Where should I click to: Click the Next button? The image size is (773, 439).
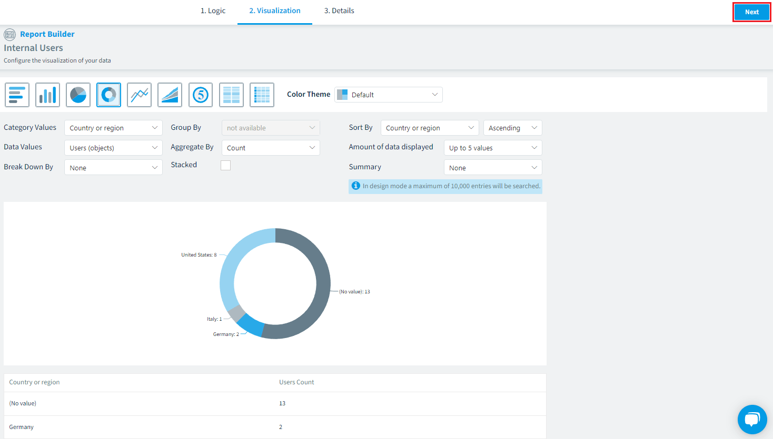point(751,12)
